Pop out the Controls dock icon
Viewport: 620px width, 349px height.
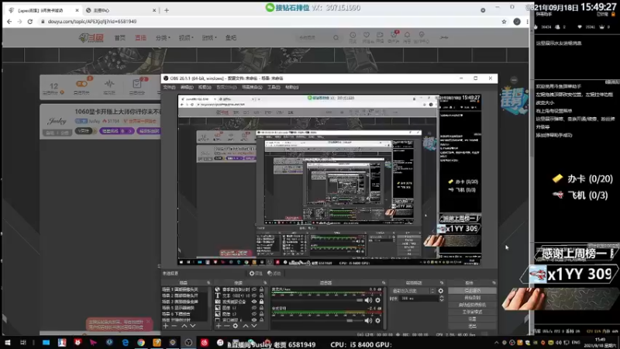(494, 282)
